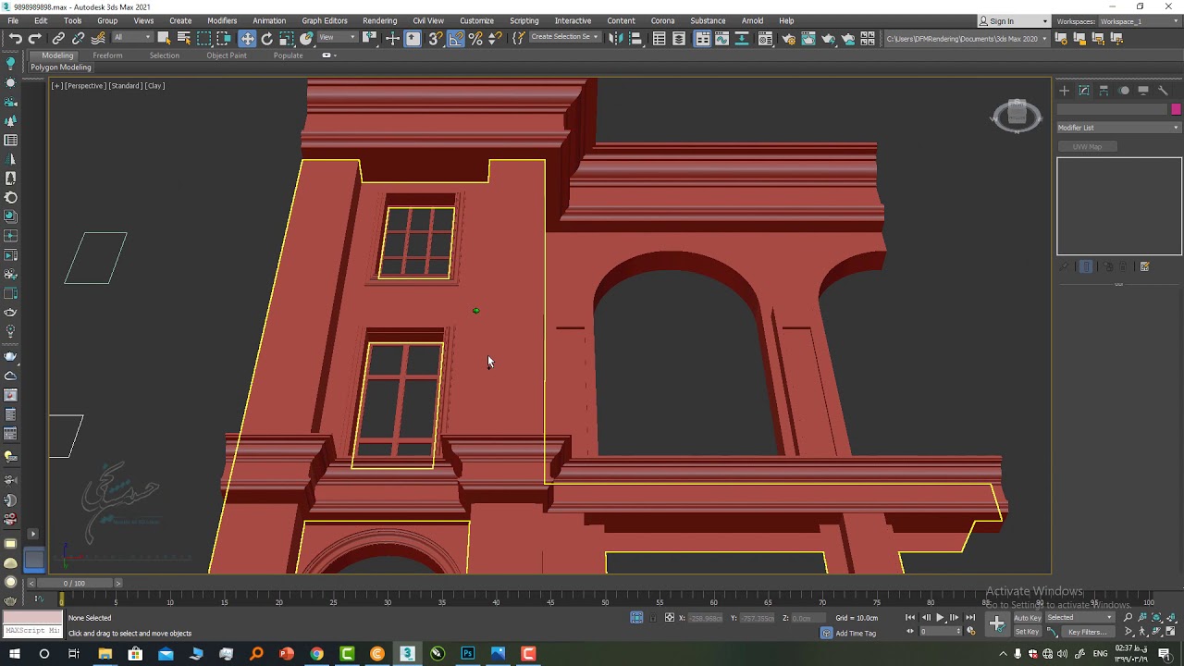1184x666 pixels.
Task: Activate the Select and Scale tool
Action: pos(287,38)
